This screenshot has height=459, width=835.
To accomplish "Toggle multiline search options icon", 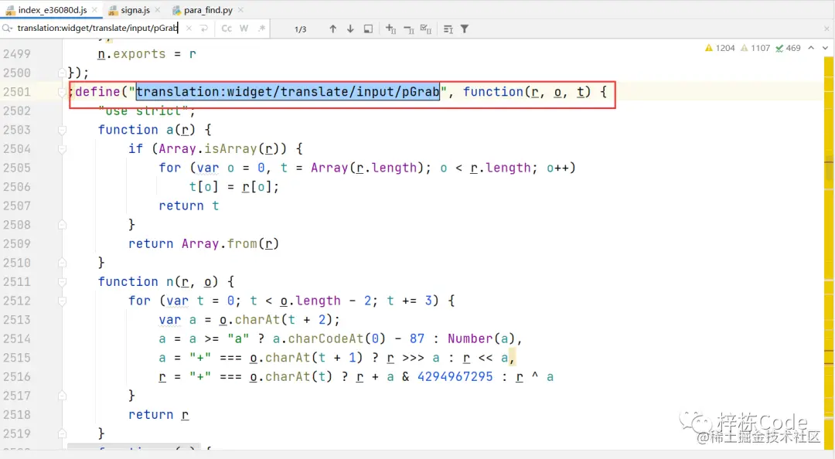I will pyautogui.click(x=448, y=29).
